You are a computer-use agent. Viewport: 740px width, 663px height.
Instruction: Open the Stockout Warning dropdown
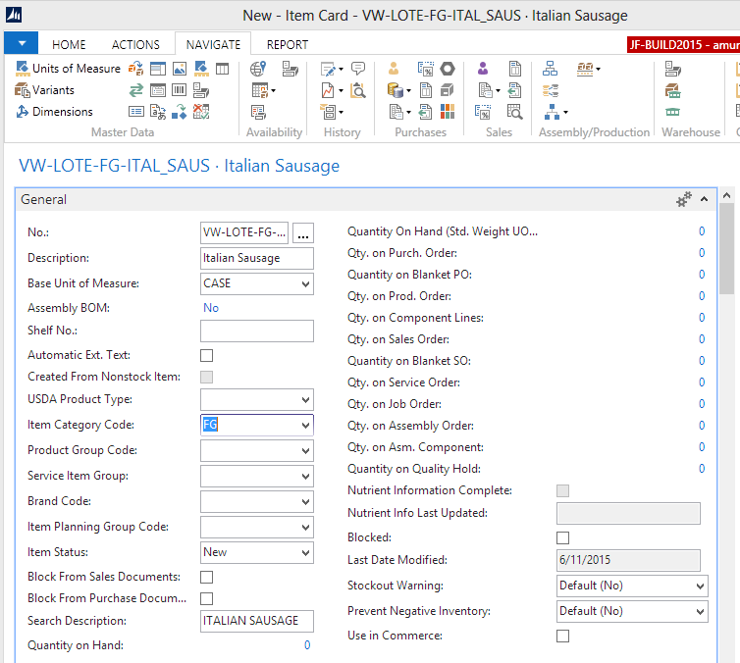tap(699, 586)
